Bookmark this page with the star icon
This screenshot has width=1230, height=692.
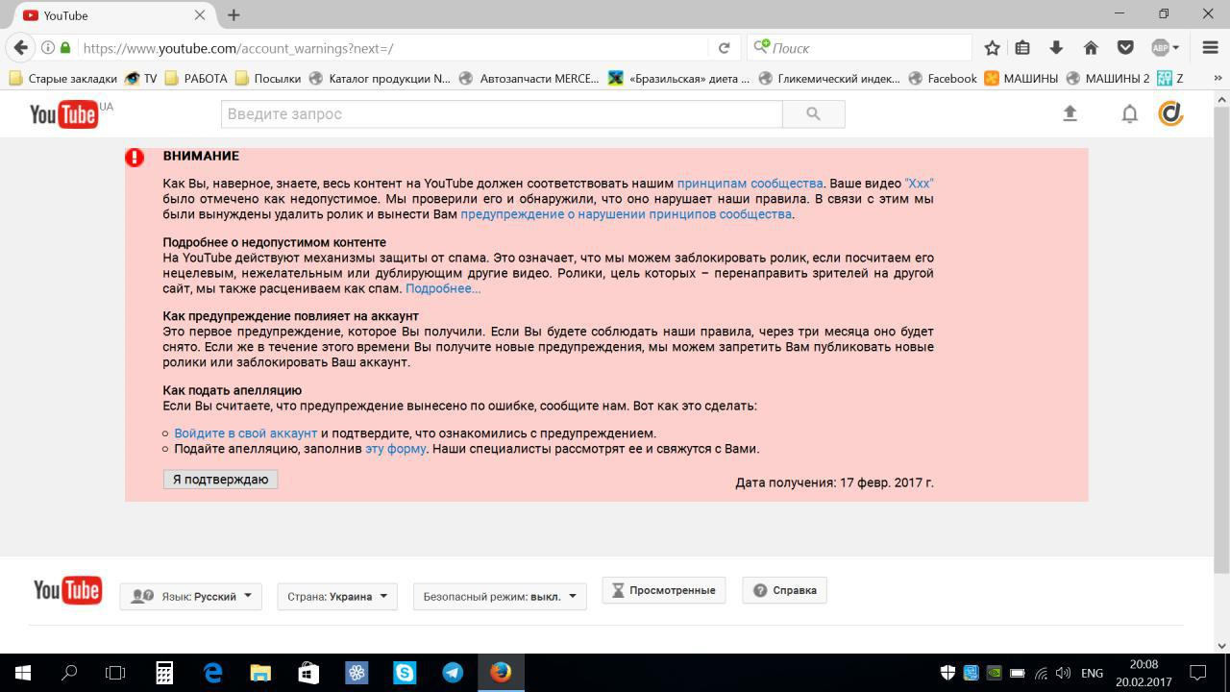point(993,47)
